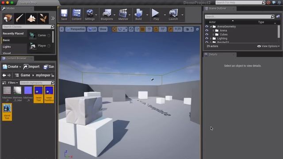Open the Content browser from toolbar
283x159 pixels.
(x=76, y=15)
